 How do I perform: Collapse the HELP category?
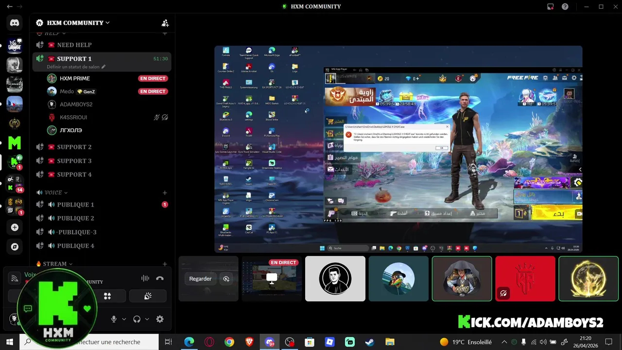click(x=52, y=34)
